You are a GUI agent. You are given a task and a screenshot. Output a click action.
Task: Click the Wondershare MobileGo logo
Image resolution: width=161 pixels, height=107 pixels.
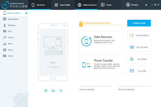coord(14,5)
